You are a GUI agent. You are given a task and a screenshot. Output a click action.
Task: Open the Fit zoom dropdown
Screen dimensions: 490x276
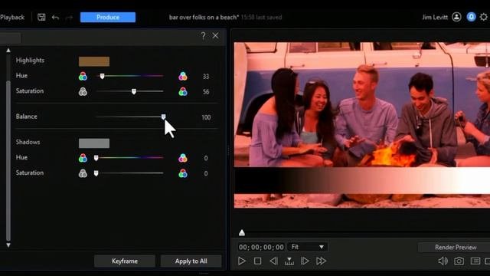point(308,247)
